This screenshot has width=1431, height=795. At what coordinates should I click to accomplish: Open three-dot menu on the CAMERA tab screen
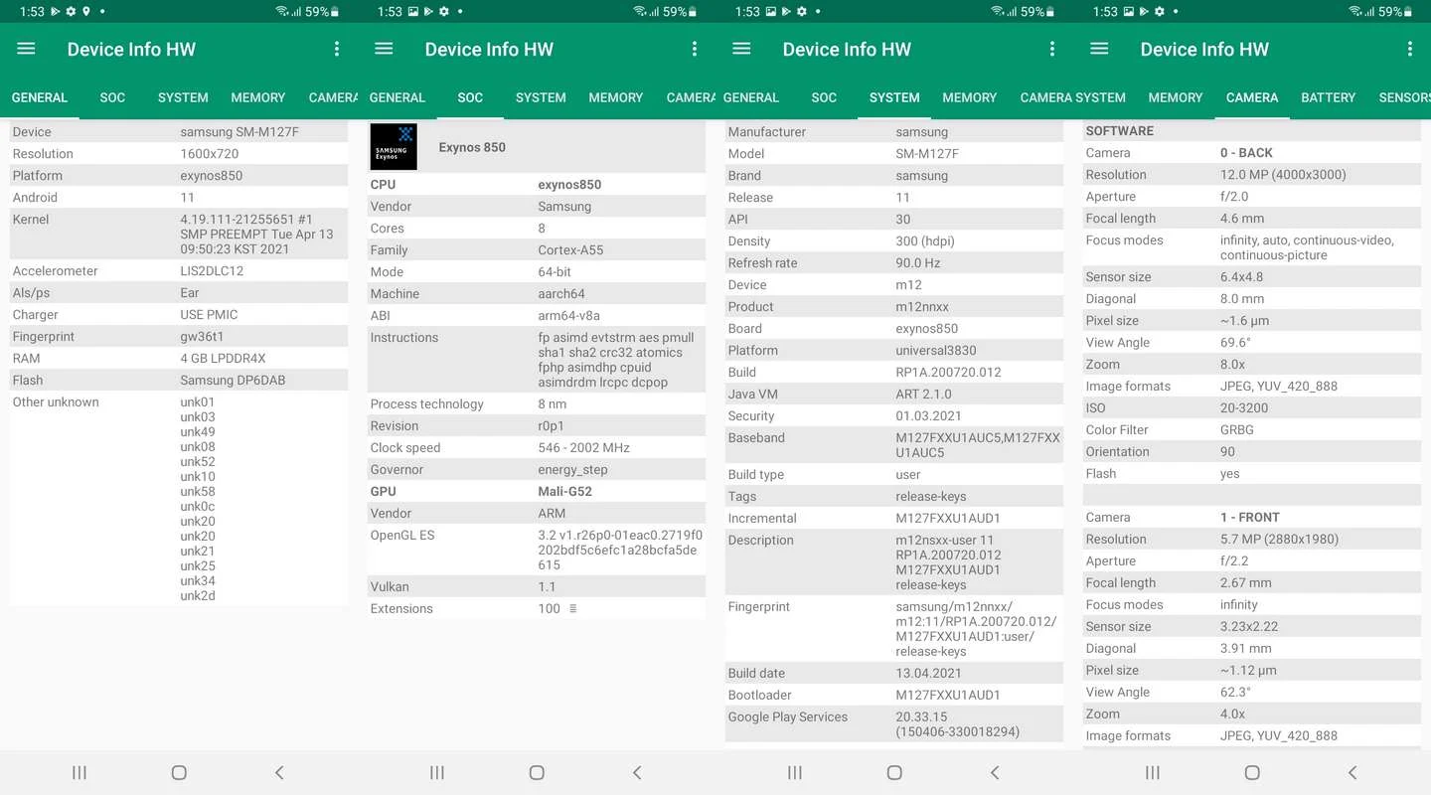click(x=1410, y=49)
